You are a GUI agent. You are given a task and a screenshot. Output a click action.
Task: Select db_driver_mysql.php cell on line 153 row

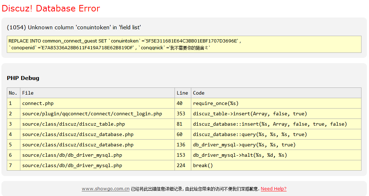pyautogui.click(x=97, y=155)
